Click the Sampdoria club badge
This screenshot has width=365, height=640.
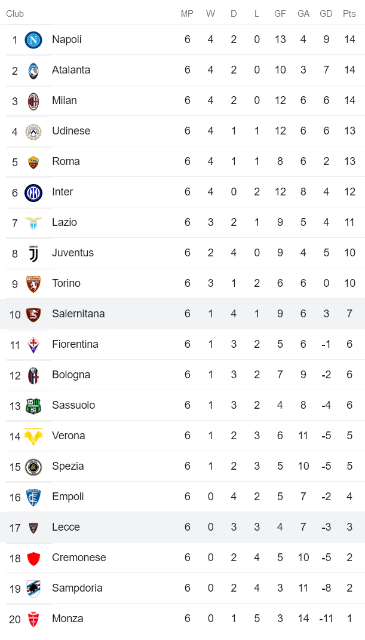pos(33,589)
